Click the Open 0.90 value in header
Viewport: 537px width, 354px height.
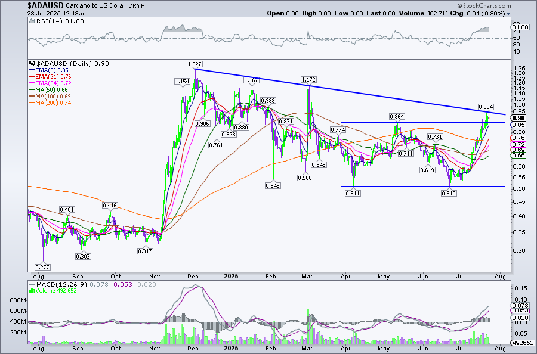coord(283,13)
